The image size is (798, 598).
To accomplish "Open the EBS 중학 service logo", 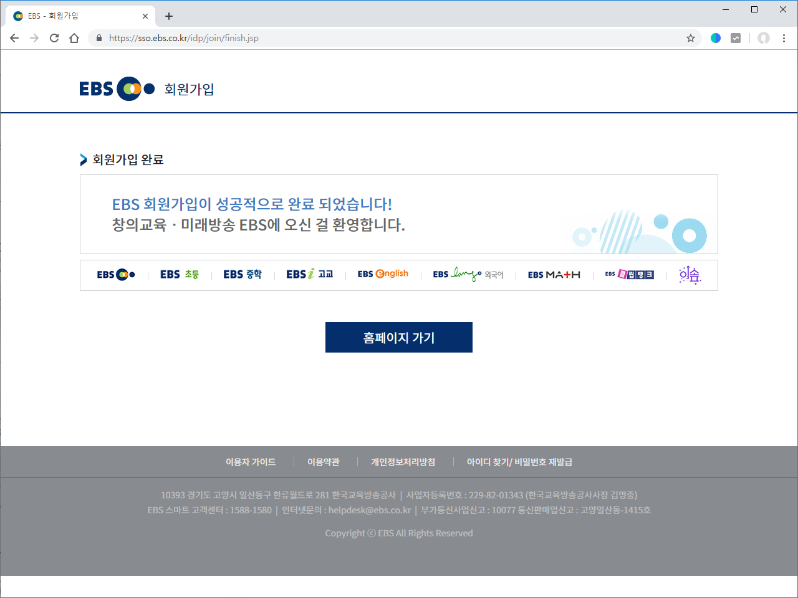I will (x=243, y=275).
